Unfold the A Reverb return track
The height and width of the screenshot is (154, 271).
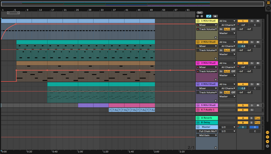tap(198, 118)
